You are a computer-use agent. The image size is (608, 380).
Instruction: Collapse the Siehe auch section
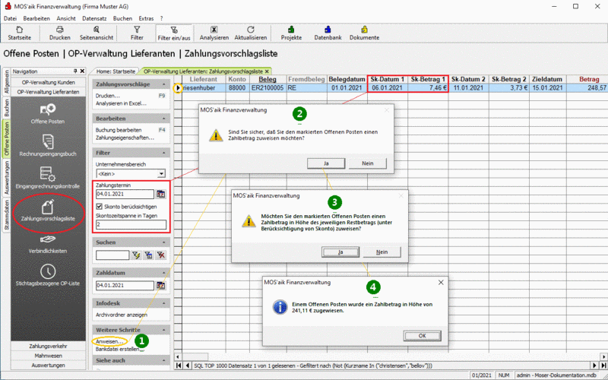pos(164,360)
